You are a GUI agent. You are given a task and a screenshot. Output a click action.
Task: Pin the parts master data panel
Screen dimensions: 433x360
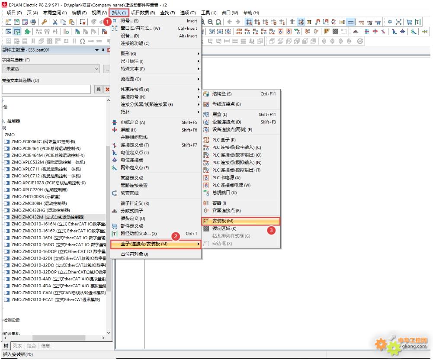tap(103, 50)
